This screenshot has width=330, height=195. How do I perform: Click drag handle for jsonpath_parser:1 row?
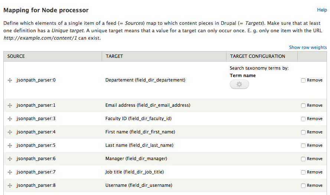[x=10, y=106]
